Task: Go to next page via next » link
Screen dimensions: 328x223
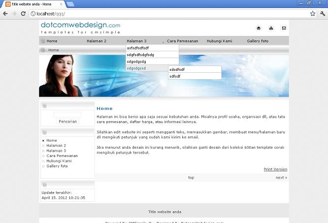Action: [x=281, y=177]
